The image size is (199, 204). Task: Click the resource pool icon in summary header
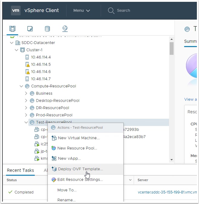(x=187, y=29)
